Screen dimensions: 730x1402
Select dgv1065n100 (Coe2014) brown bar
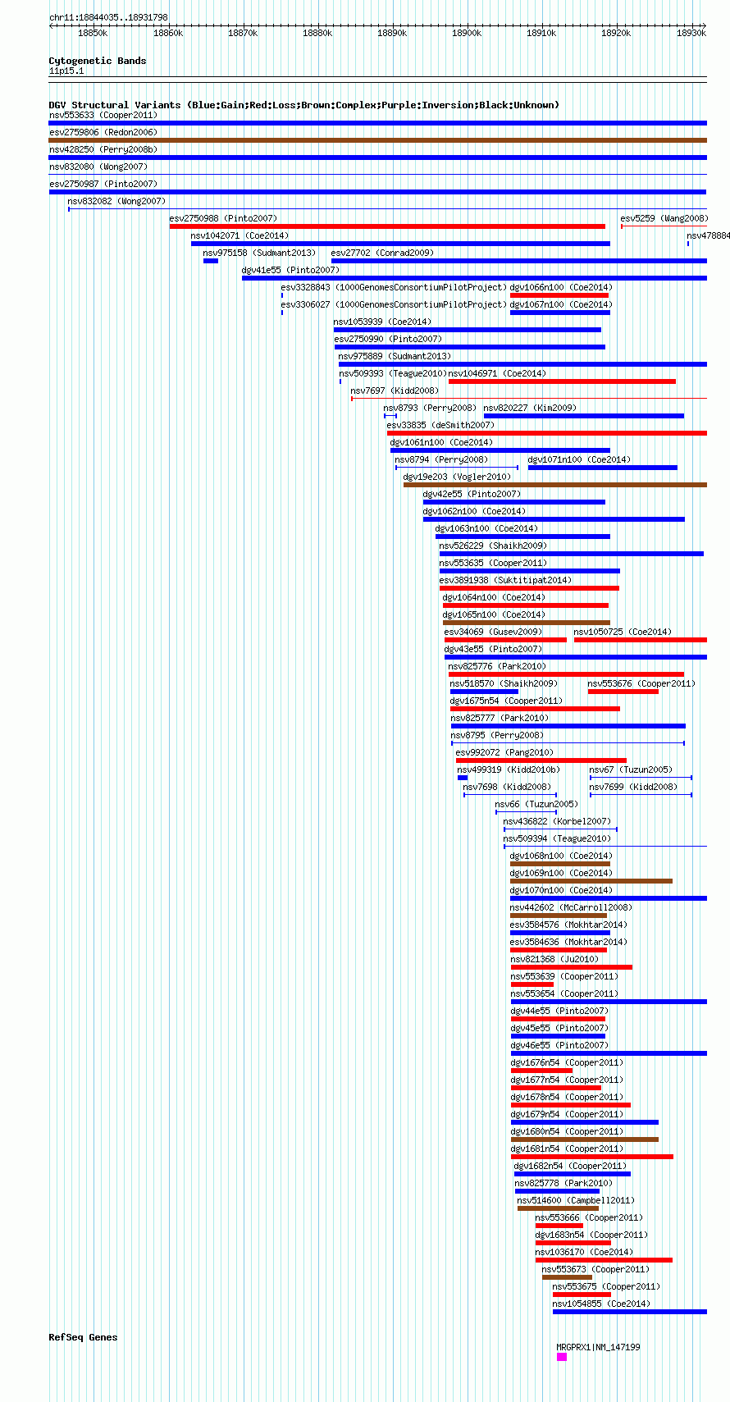click(527, 623)
